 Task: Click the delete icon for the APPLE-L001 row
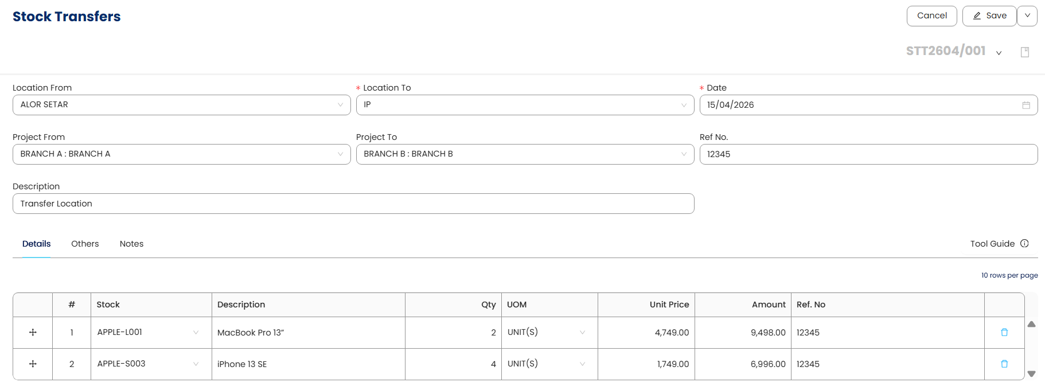tap(1004, 333)
